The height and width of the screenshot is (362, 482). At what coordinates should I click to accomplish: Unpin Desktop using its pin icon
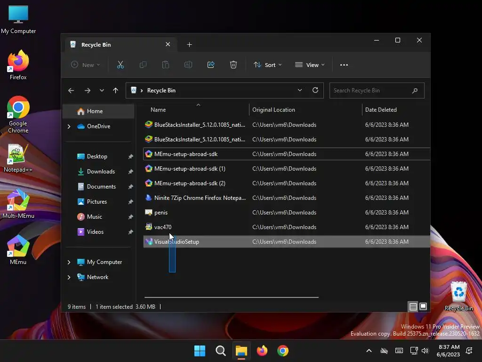[x=131, y=156]
